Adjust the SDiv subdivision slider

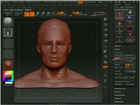[125, 58]
